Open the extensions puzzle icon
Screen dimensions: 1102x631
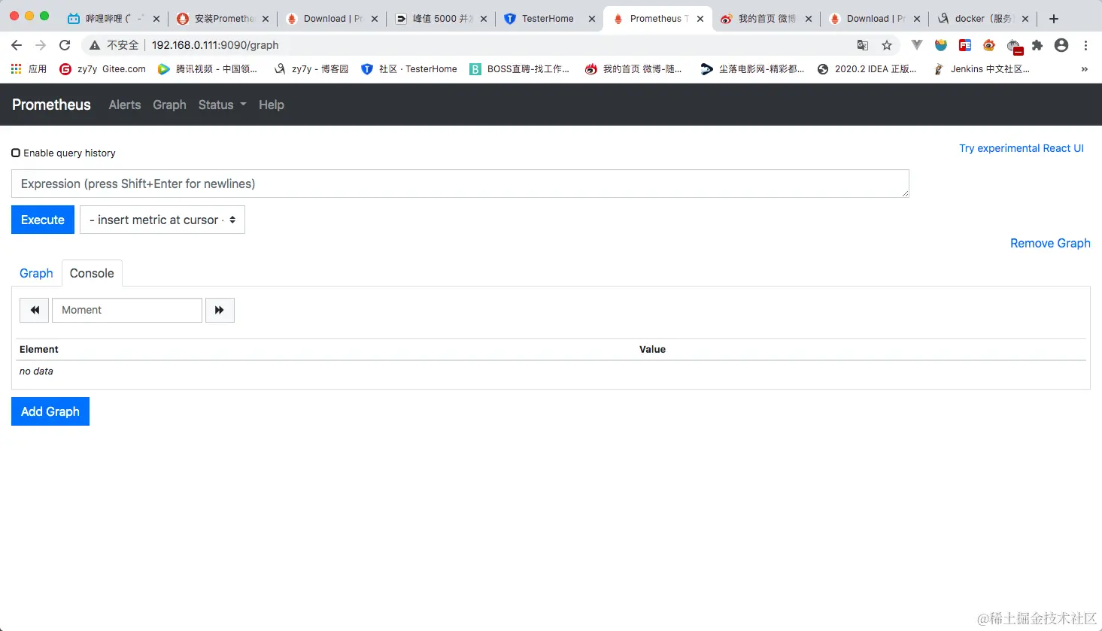1037,45
